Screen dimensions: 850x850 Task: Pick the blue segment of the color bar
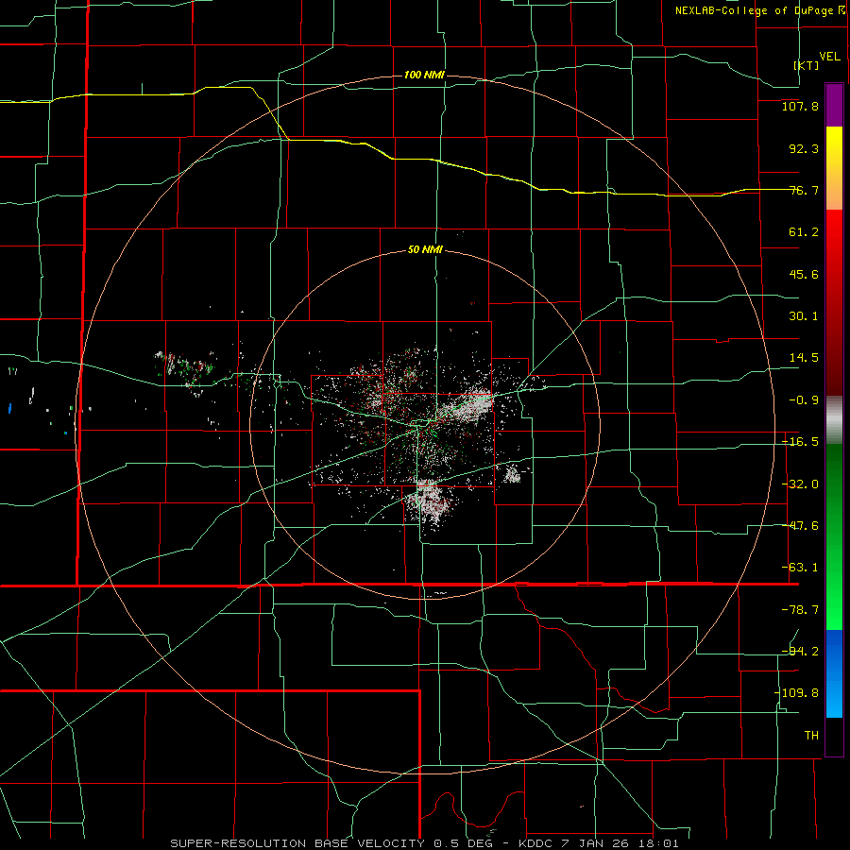click(834, 673)
